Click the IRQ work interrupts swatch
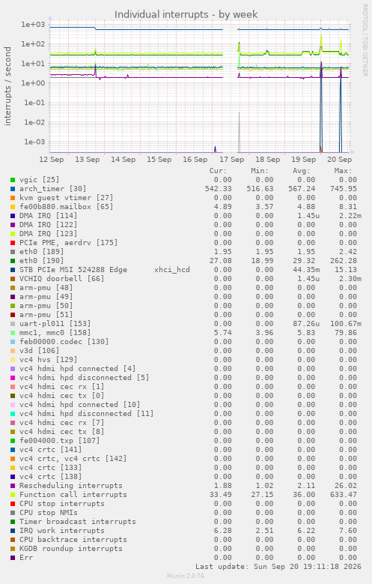This screenshot has height=584, width=372. pyautogui.click(x=13, y=531)
